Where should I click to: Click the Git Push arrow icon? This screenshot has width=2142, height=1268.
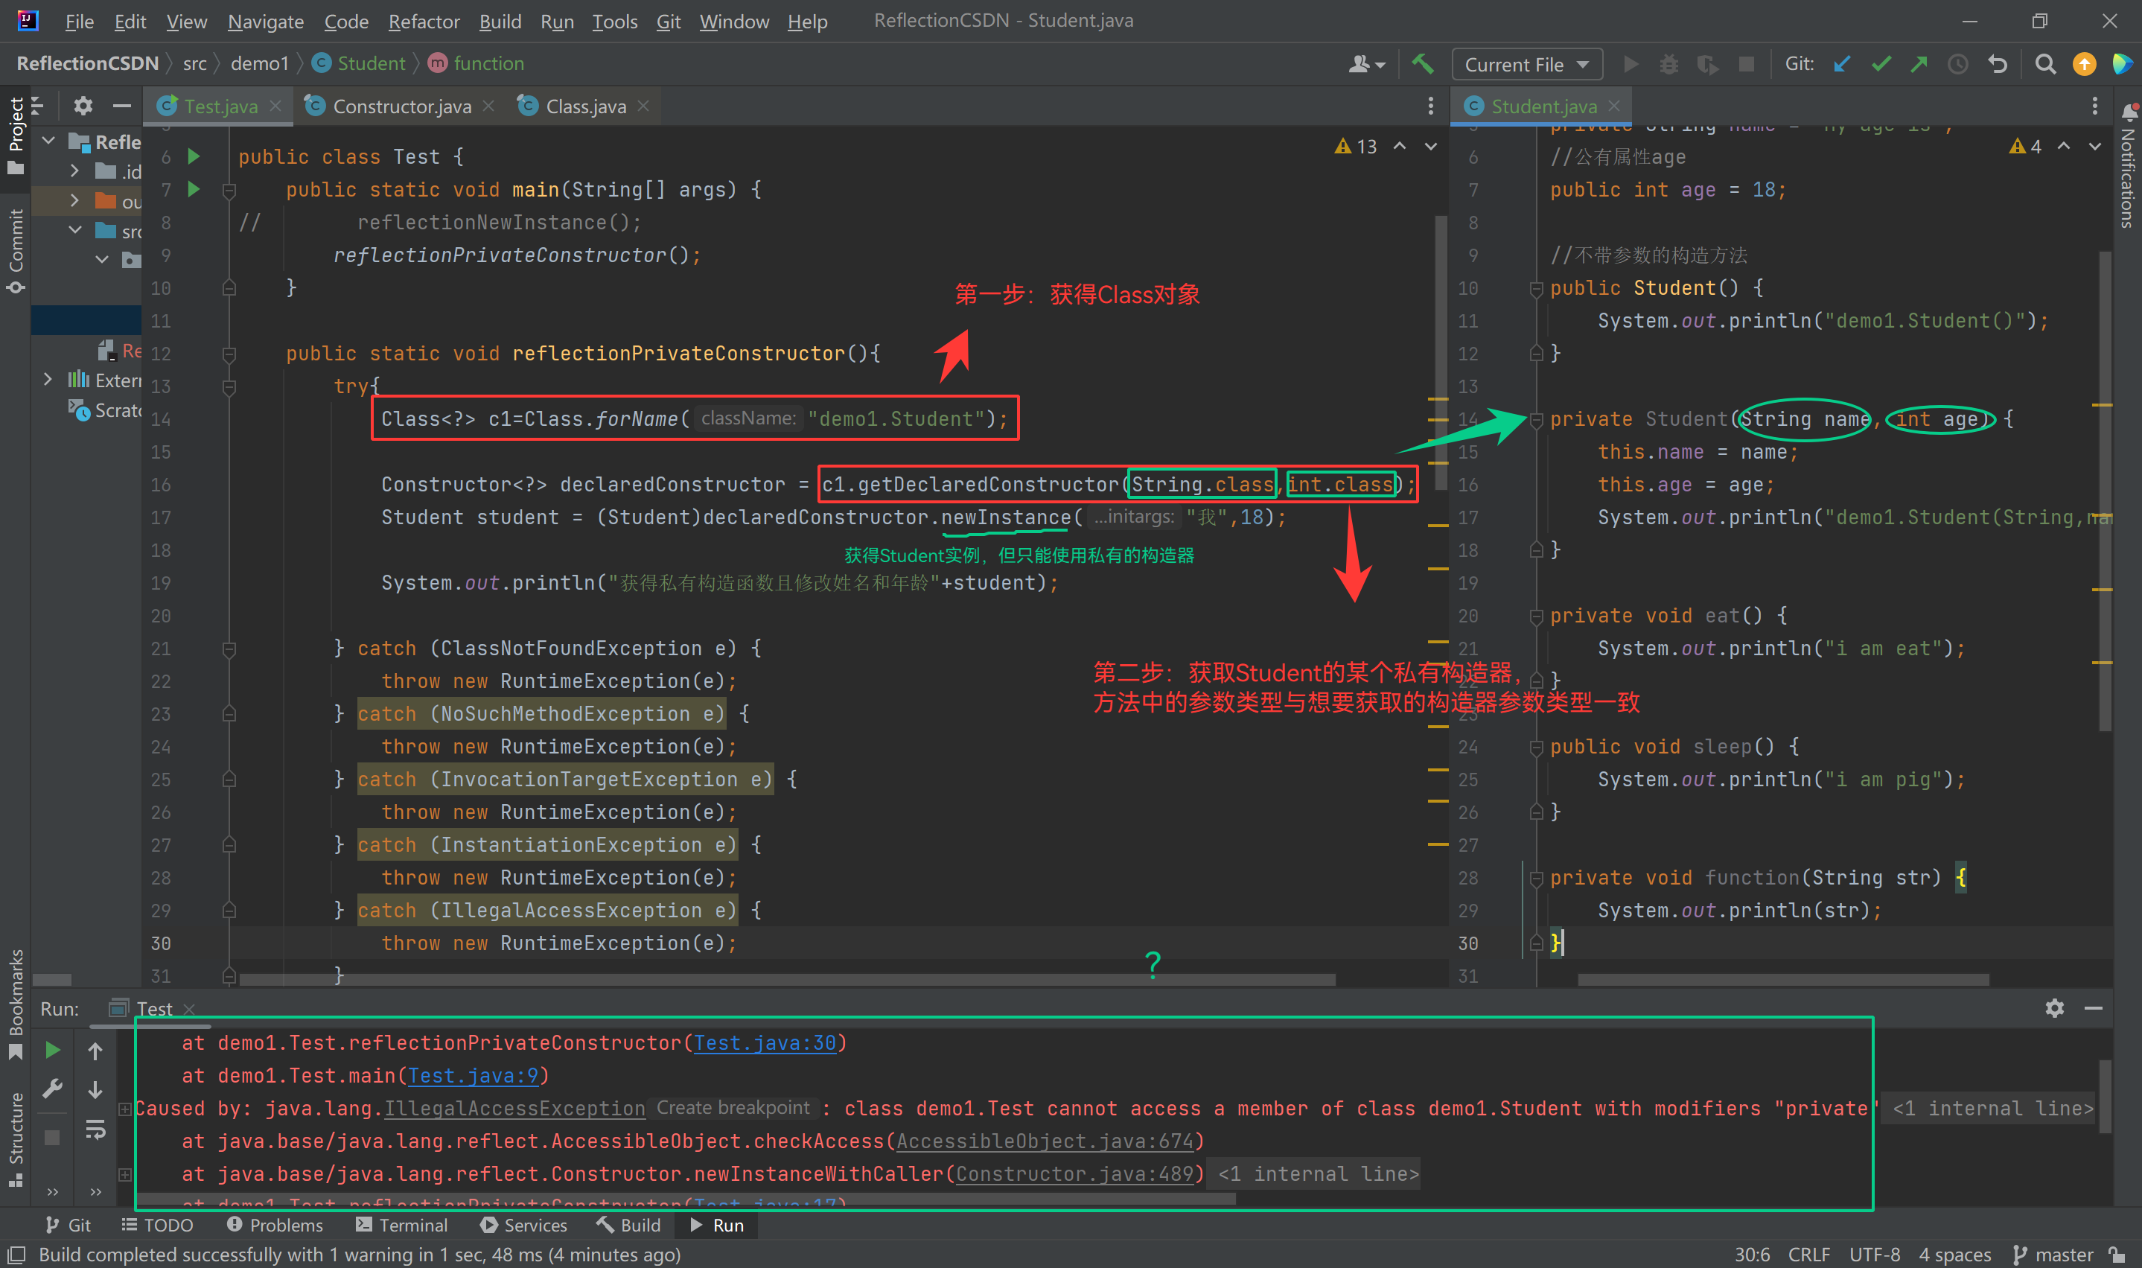click(x=1919, y=64)
